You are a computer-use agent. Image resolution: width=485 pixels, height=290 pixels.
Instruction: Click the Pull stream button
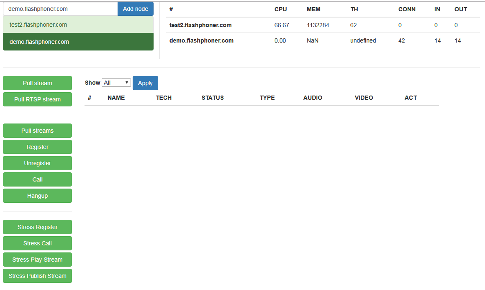37,83
